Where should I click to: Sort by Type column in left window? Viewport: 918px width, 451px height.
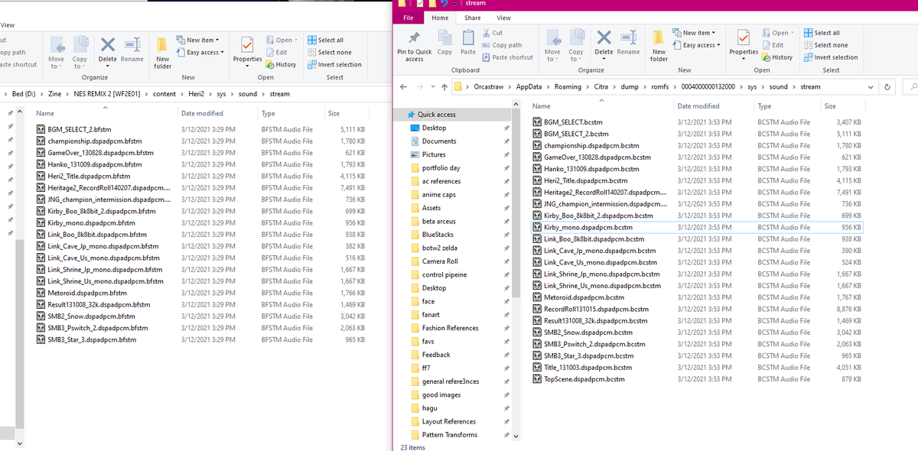291,113
